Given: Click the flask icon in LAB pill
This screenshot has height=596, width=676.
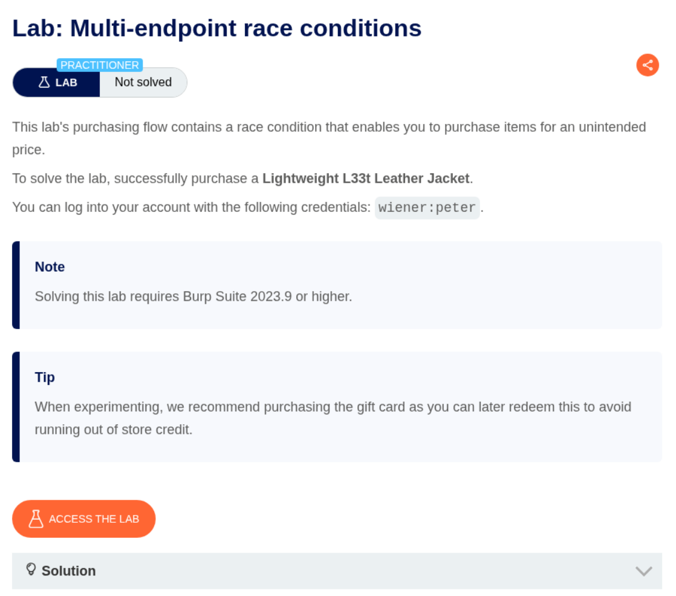Looking at the screenshot, I should click(x=44, y=82).
